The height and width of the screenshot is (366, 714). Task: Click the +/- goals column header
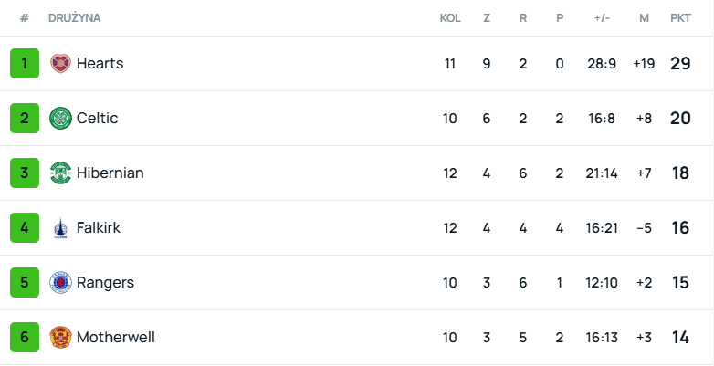coord(602,18)
